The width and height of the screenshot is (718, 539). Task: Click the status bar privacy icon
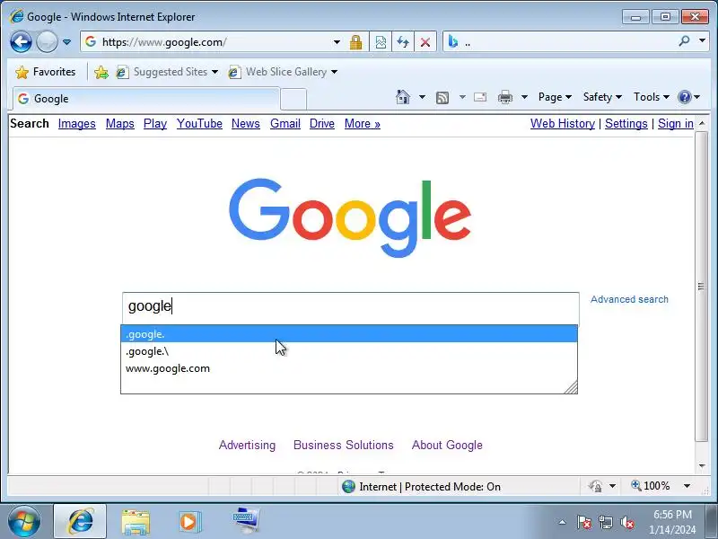coord(596,486)
